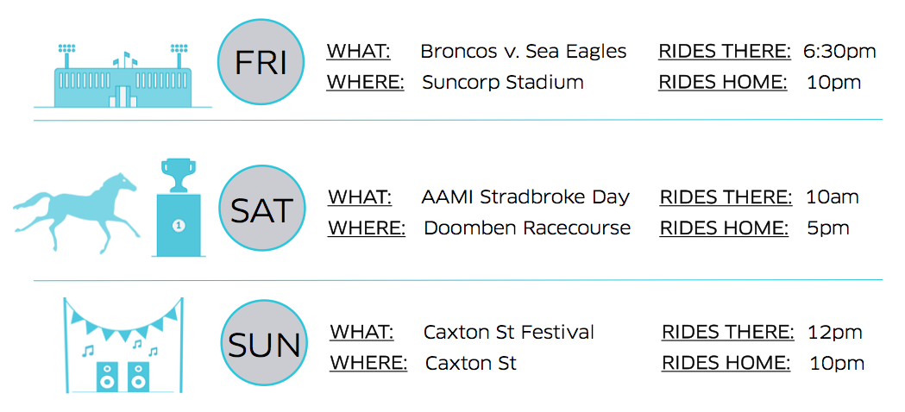905x412 pixels.
Task: Click Friday's 6:30pm ride time
Action: 839,52
